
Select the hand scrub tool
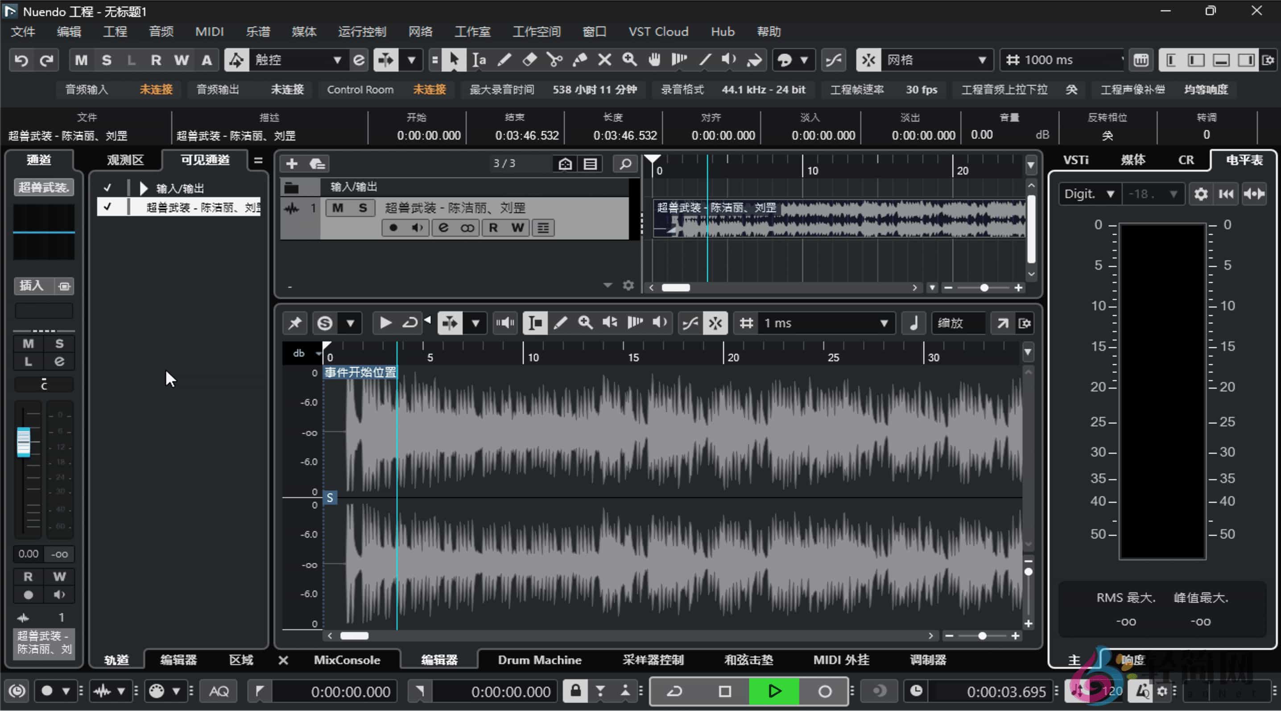[x=653, y=60]
